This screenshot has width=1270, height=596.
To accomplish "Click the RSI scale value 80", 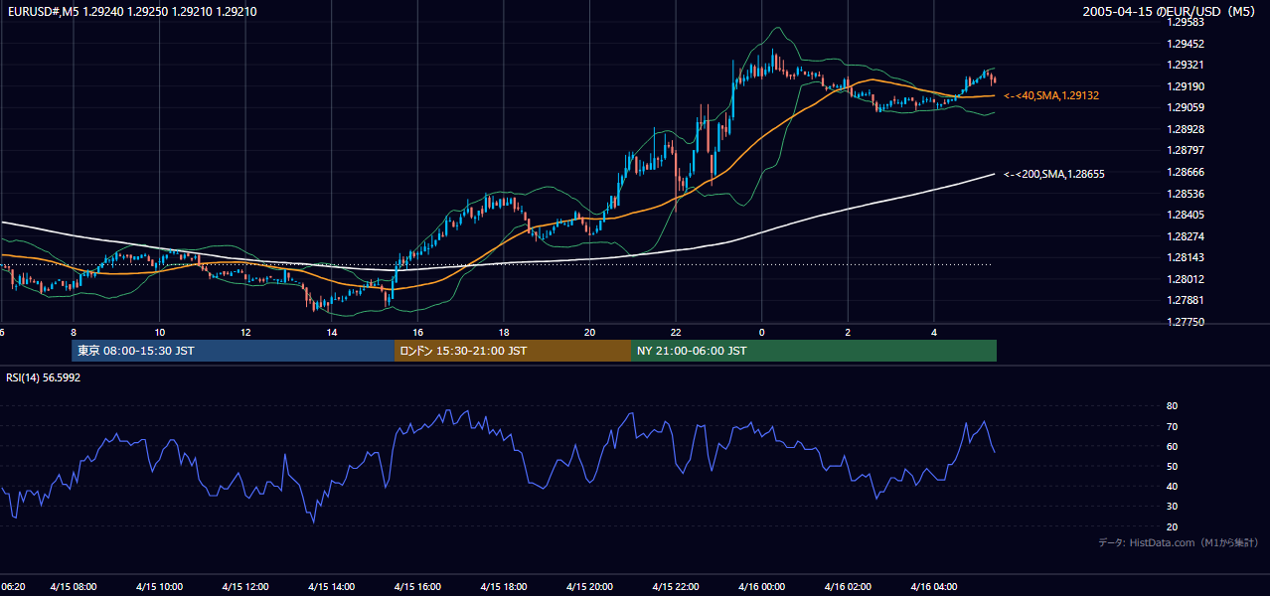I will [x=1172, y=406].
